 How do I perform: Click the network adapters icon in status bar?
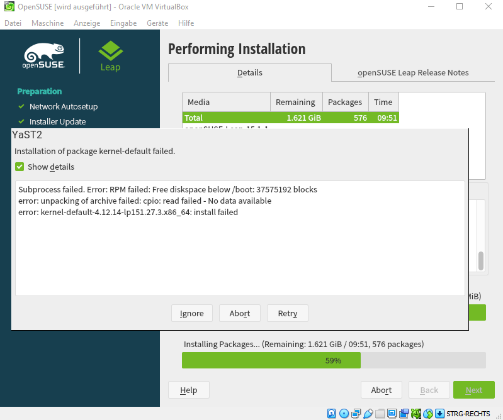click(x=356, y=414)
